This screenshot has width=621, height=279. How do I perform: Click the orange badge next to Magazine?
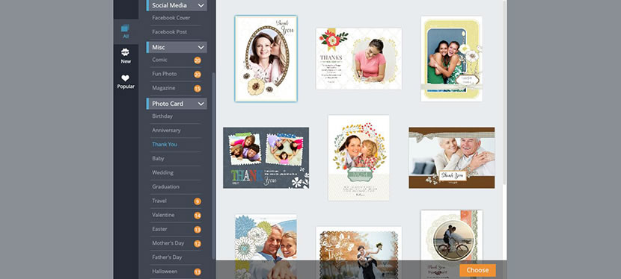(198, 88)
